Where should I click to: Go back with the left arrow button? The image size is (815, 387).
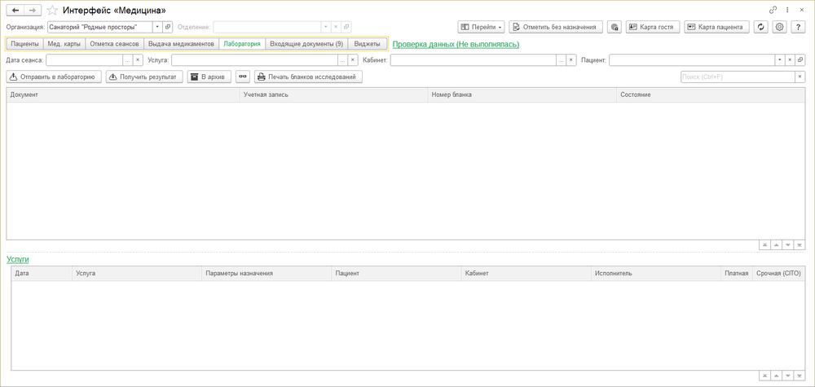(x=15, y=10)
